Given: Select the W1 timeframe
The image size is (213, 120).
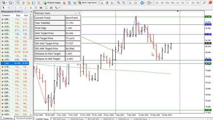Looking at the screenshot, I should 193,3.
